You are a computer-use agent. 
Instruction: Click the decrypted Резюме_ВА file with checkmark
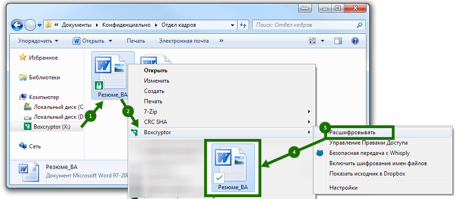pyautogui.click(x=233, y=168)
